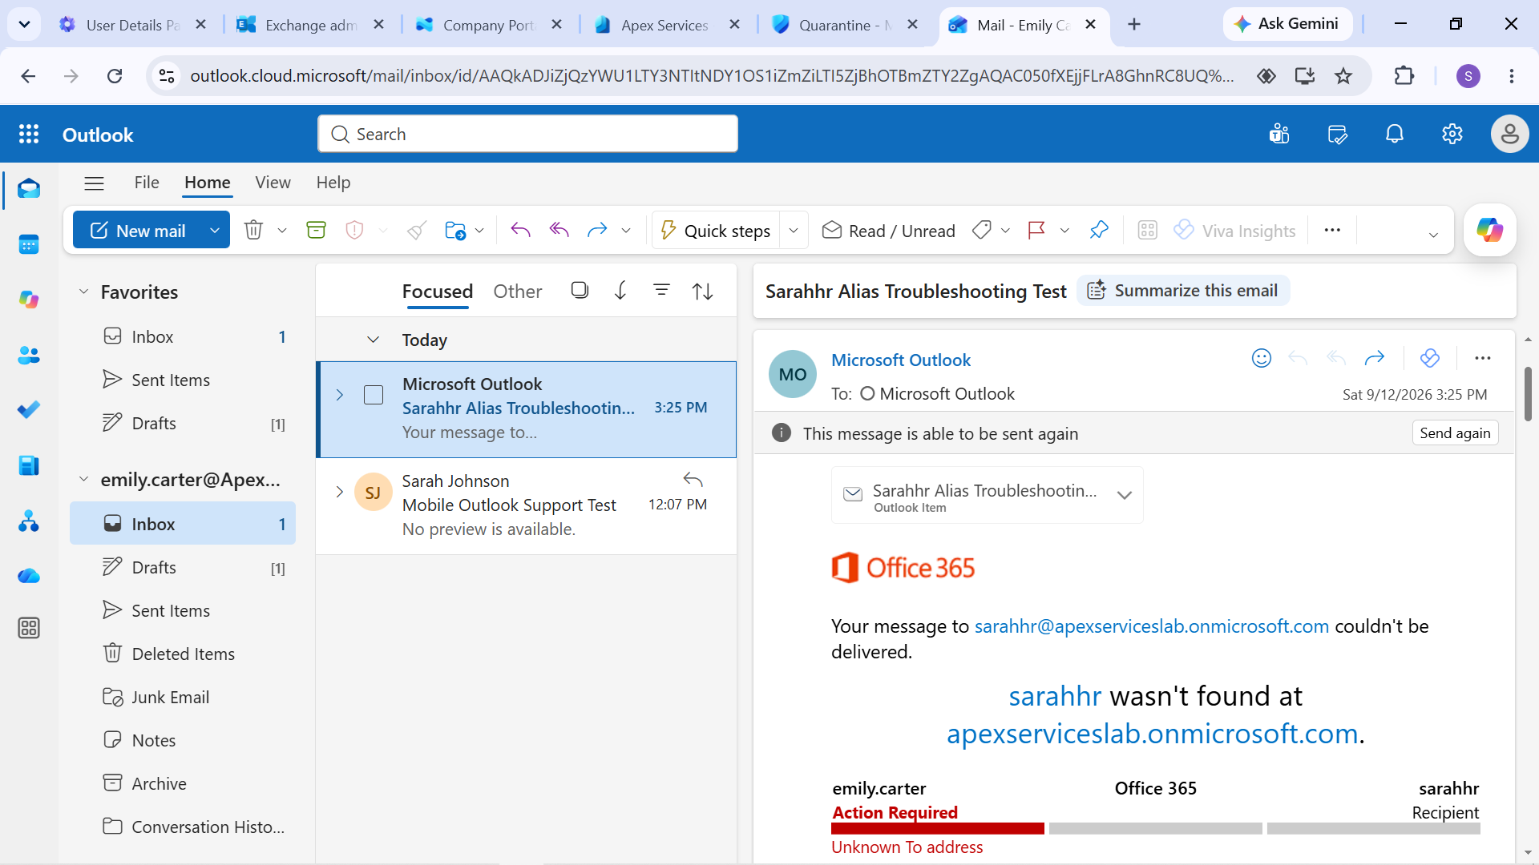This screenshot has width=1539, height=865.
Task: Collapse the emily.carter account folders
Action: click(x=83, y=479)
